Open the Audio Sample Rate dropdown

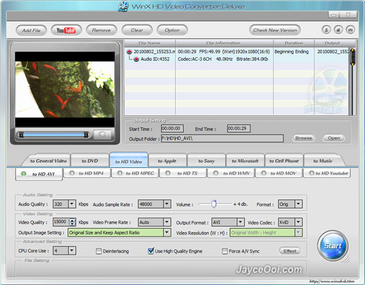tap(167, 204)
